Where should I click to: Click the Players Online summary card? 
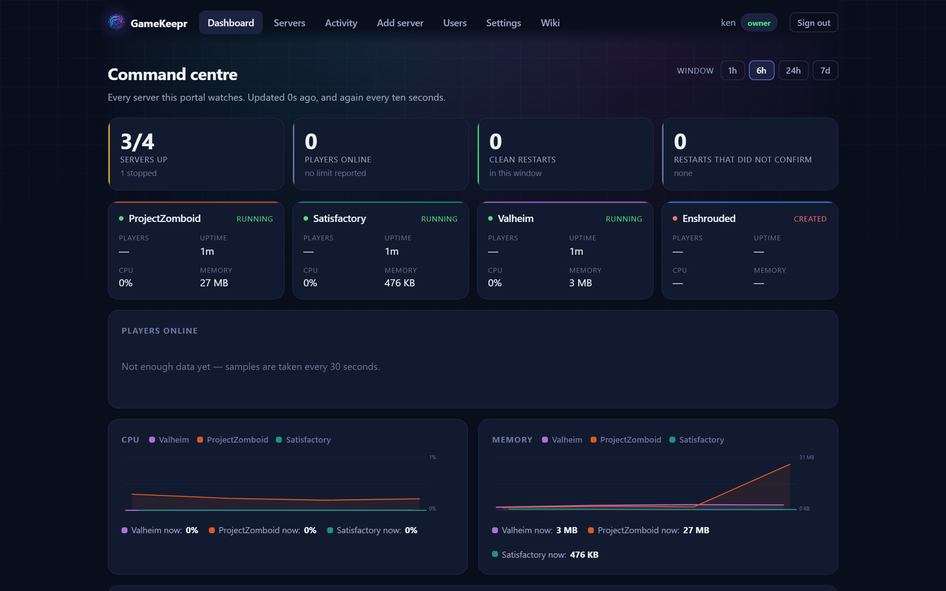tap(381, 154)
